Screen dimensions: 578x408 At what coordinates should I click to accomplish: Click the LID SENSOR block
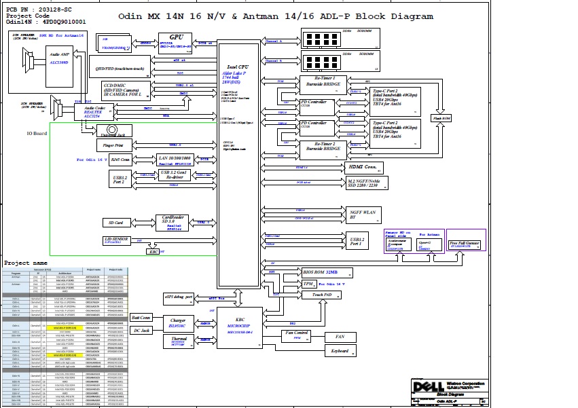117,241
